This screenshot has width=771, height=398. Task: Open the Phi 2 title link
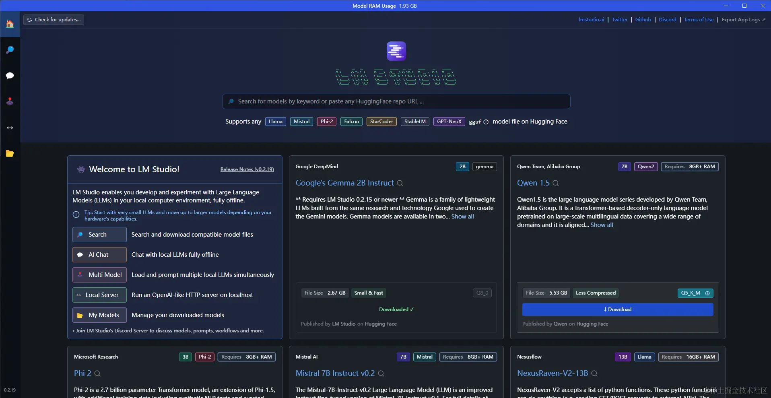82,373
